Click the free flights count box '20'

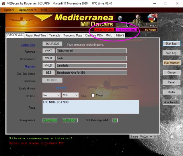(115, 120)
